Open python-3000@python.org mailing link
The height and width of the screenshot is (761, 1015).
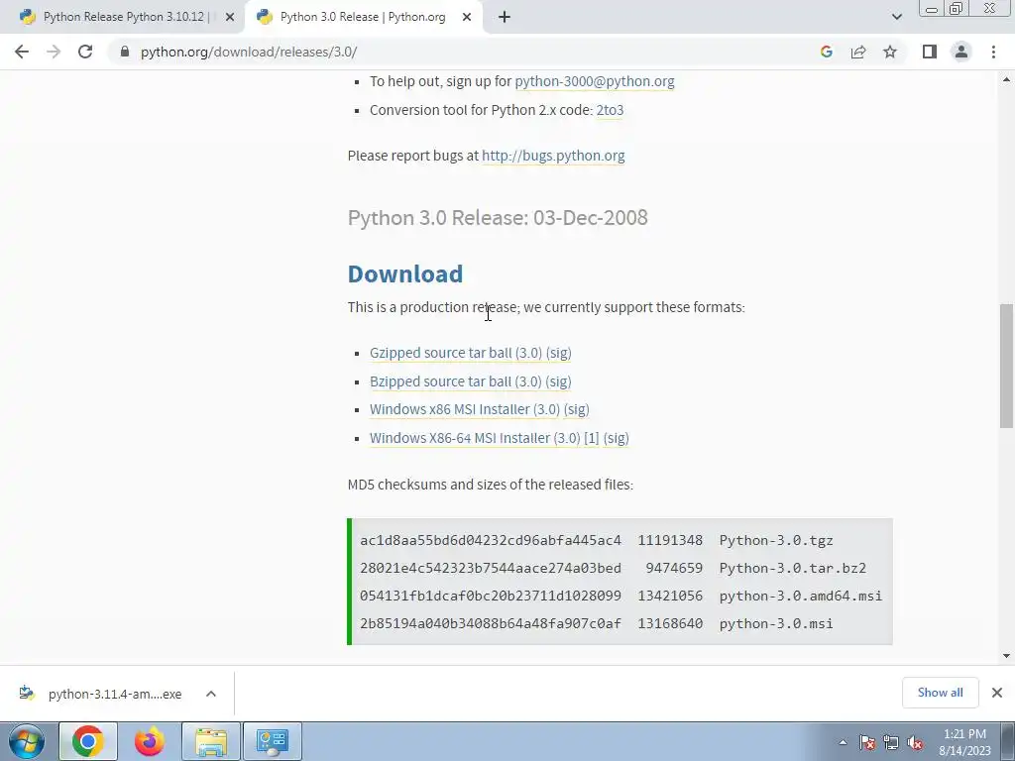click(595, 81)
